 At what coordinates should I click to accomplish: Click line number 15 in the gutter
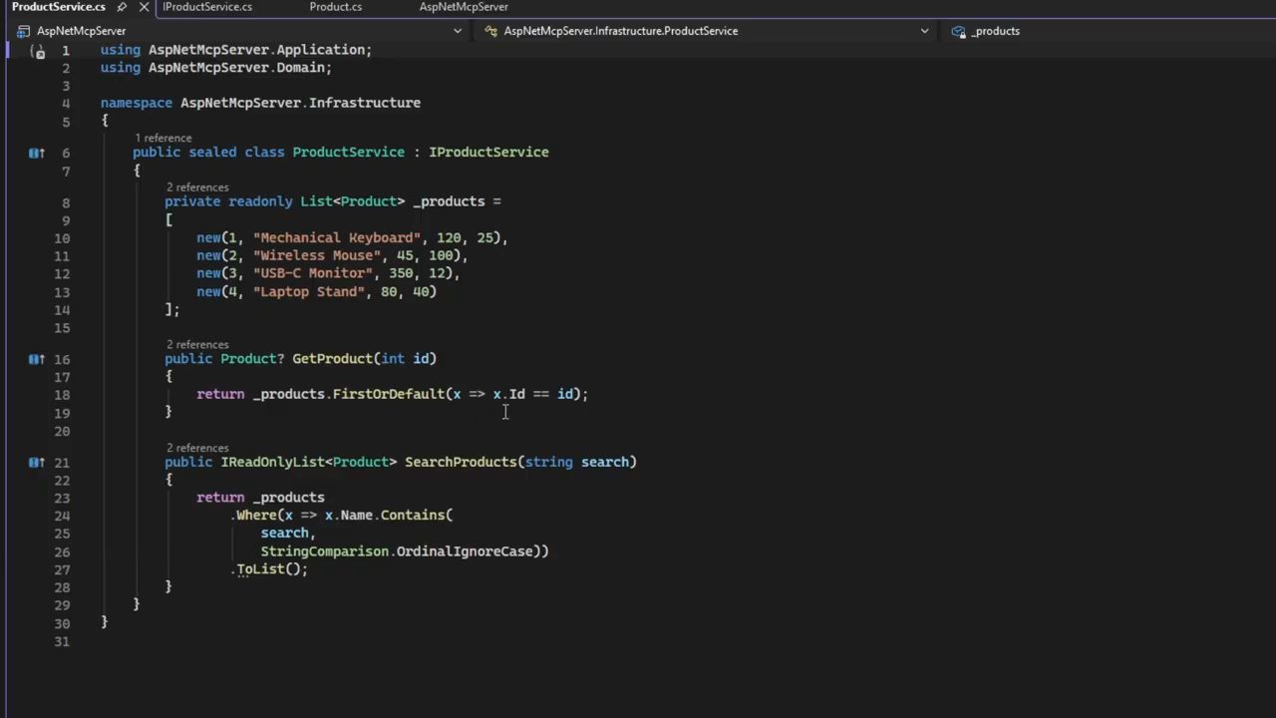pyautogui.click(x=63, y=328)
